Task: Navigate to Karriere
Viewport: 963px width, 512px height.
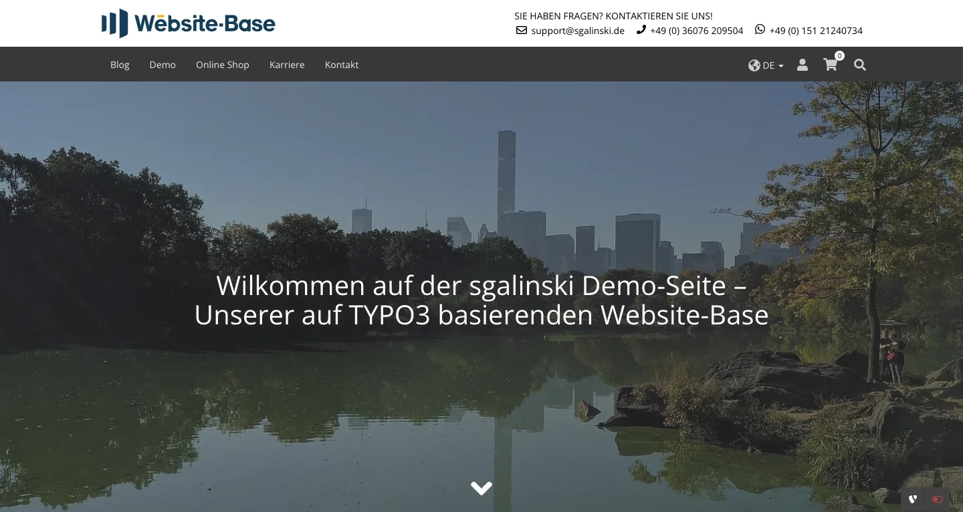Action: click(287, 65)
